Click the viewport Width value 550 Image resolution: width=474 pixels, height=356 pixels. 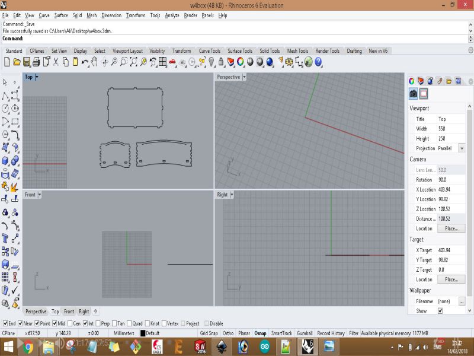[451, 129]
